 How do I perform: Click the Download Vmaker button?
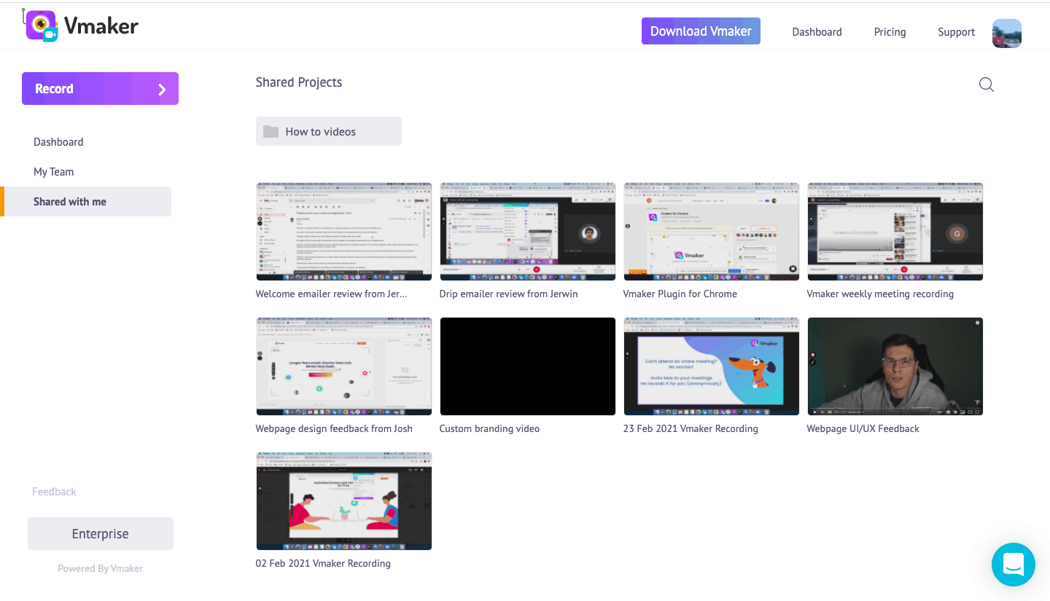[701, 31]
